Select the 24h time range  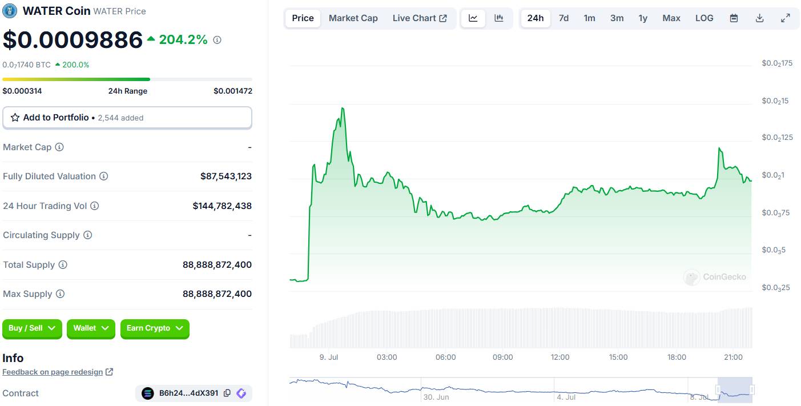coord(536,18)
